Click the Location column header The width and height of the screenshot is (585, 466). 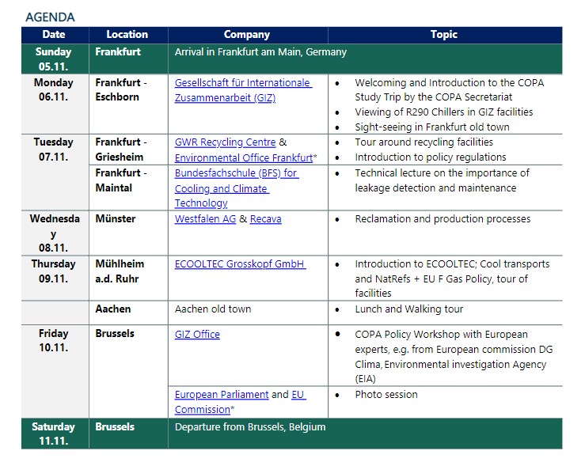pos(127,34)
